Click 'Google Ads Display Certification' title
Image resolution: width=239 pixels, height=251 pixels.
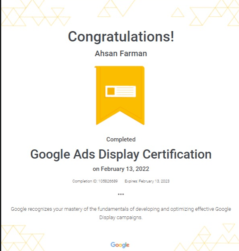point(121,154)
